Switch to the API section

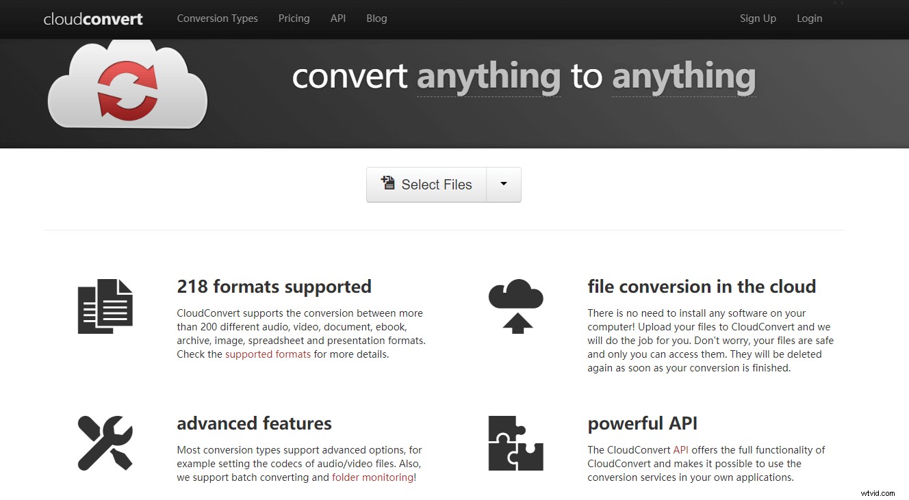click(x=337, y=18)
